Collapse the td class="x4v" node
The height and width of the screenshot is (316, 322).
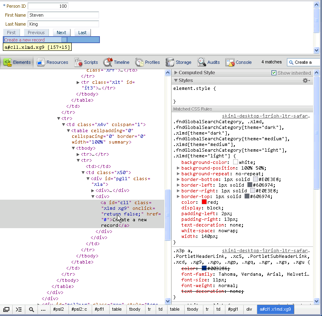64,124
